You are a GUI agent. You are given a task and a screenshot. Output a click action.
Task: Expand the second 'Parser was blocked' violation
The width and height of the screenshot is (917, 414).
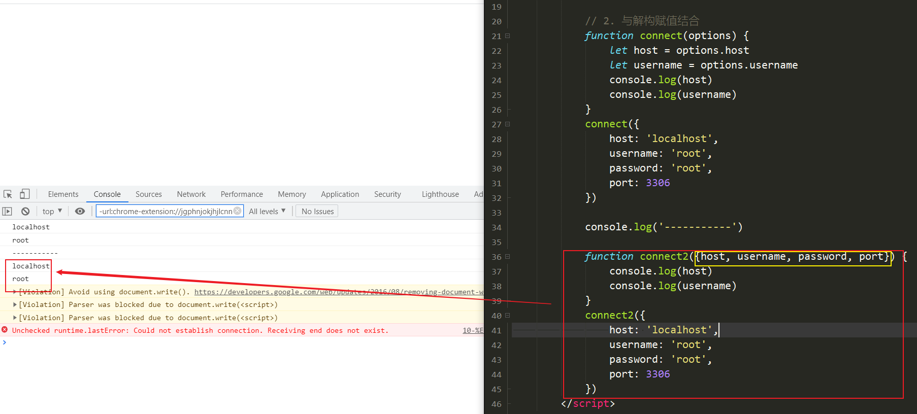(x=15, y=318)
